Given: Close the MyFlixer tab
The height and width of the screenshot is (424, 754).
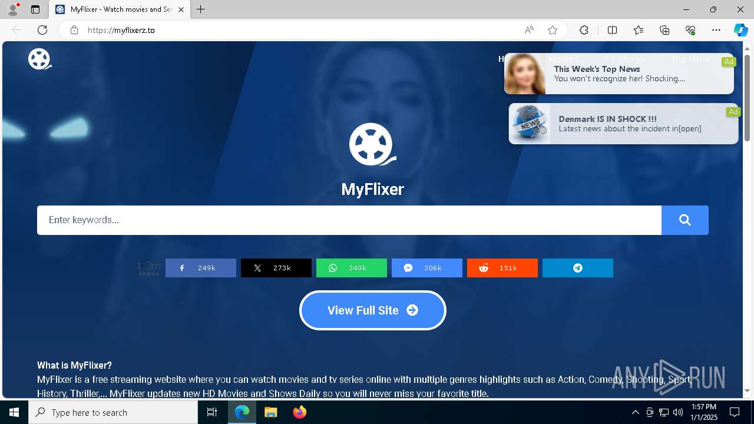Looking at the screenshot, I should tap(181, 9).
